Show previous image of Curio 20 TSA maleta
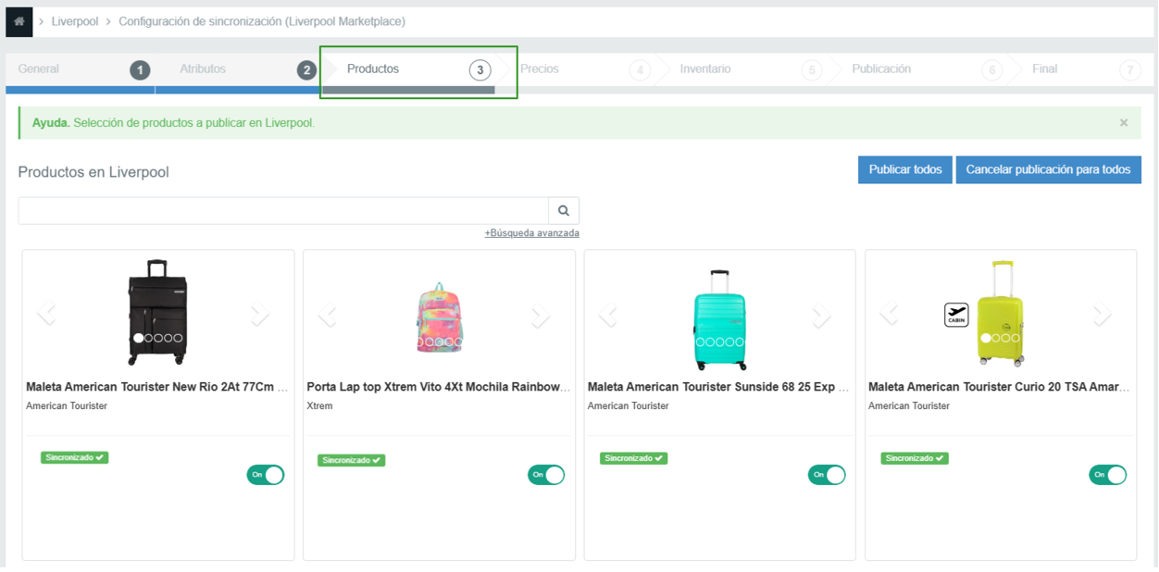1159x572 pixels. 890,314
